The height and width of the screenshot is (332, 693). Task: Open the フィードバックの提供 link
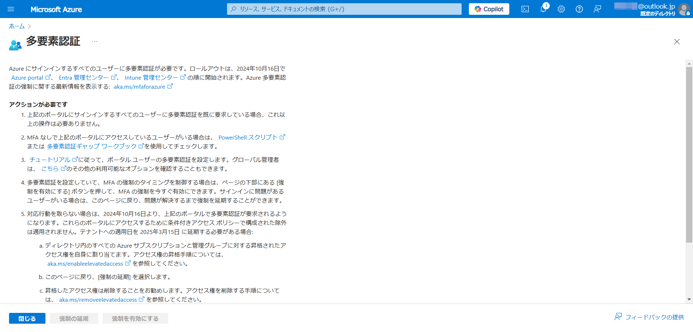click(649, 317)
